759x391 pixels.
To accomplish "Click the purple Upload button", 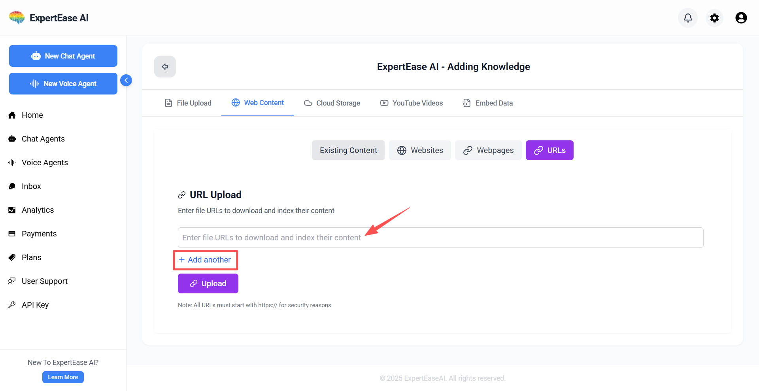I will coord(208,283).
